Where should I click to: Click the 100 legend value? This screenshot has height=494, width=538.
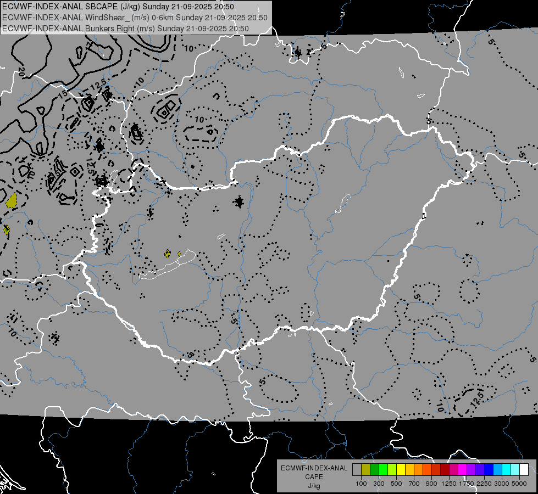[361, 484]
